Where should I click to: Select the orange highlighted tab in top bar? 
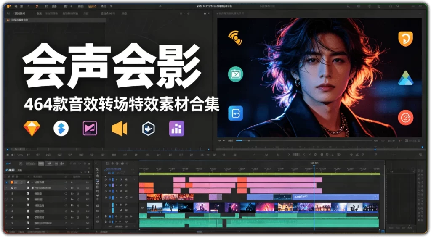coord(92,6)
